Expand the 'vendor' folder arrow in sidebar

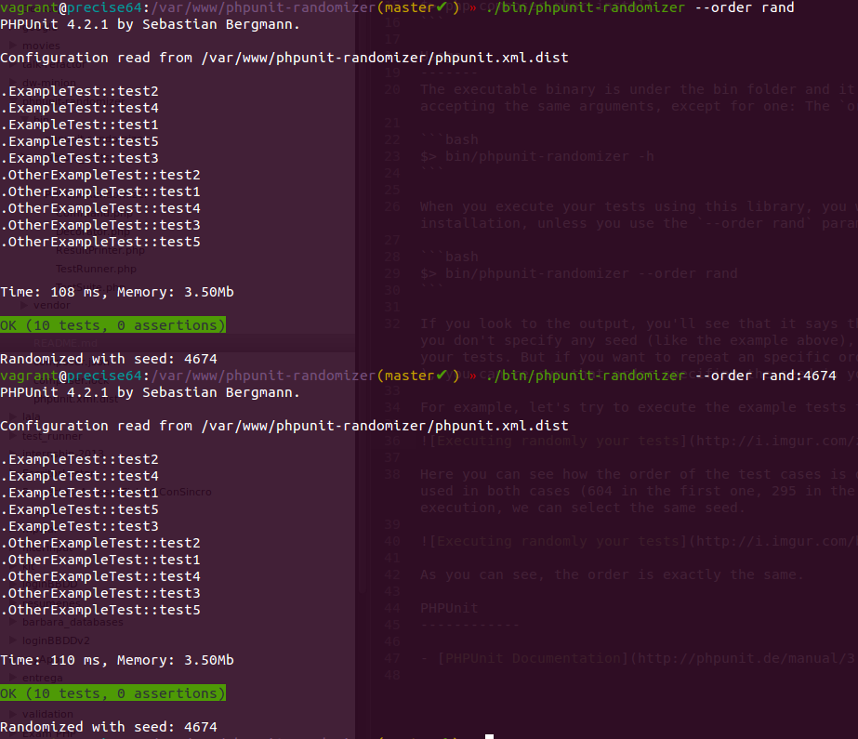click(x=24, y=305)
